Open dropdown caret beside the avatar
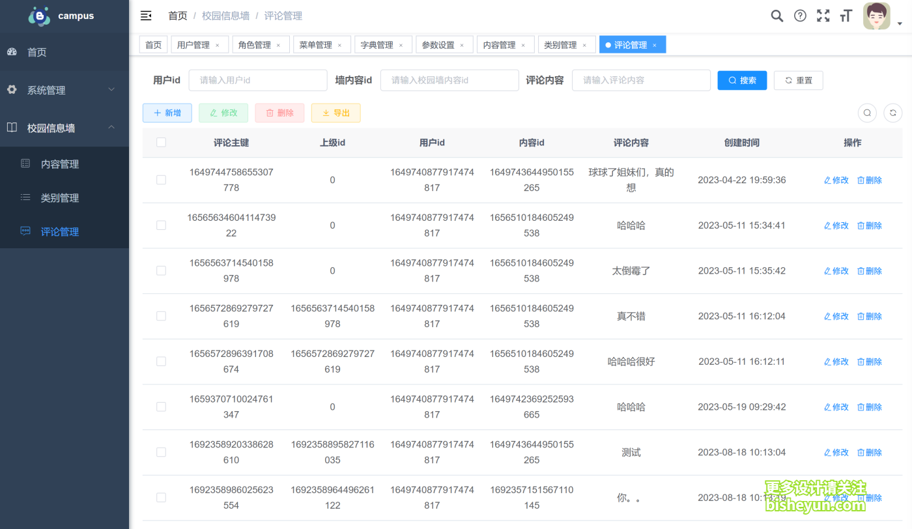This screenshot has height=529, width=912. [900, 24]
